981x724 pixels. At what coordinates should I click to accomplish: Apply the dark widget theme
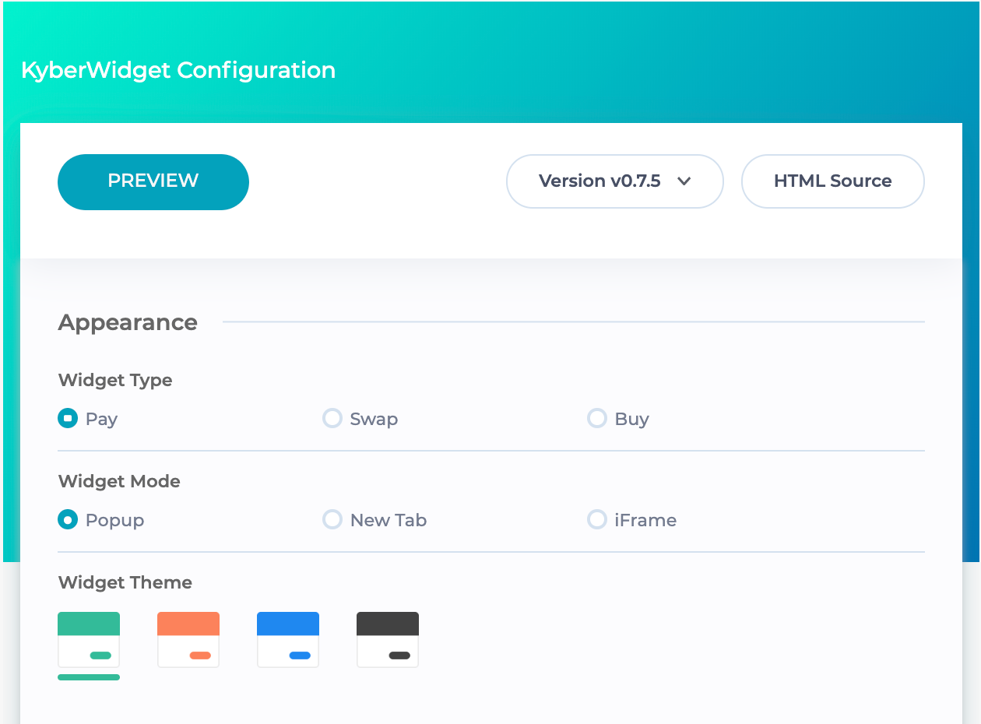click(388, 640)
